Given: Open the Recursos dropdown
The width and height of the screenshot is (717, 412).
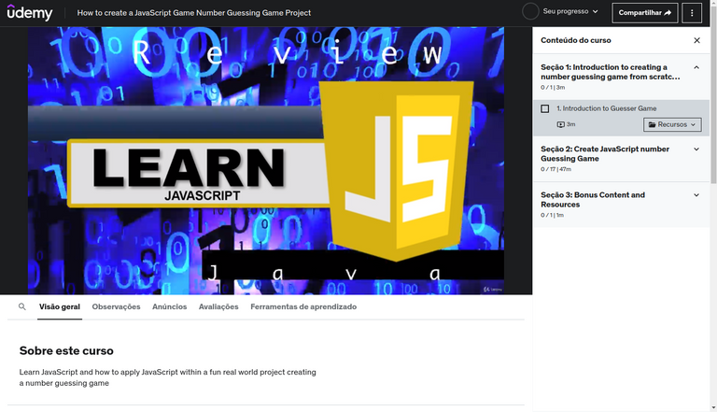Looking at the screenshot, I should pyautogui.click(x=672, y=124).
